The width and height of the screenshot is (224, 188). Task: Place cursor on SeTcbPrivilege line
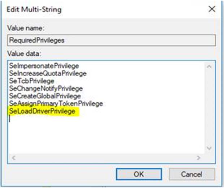[32, 81]
